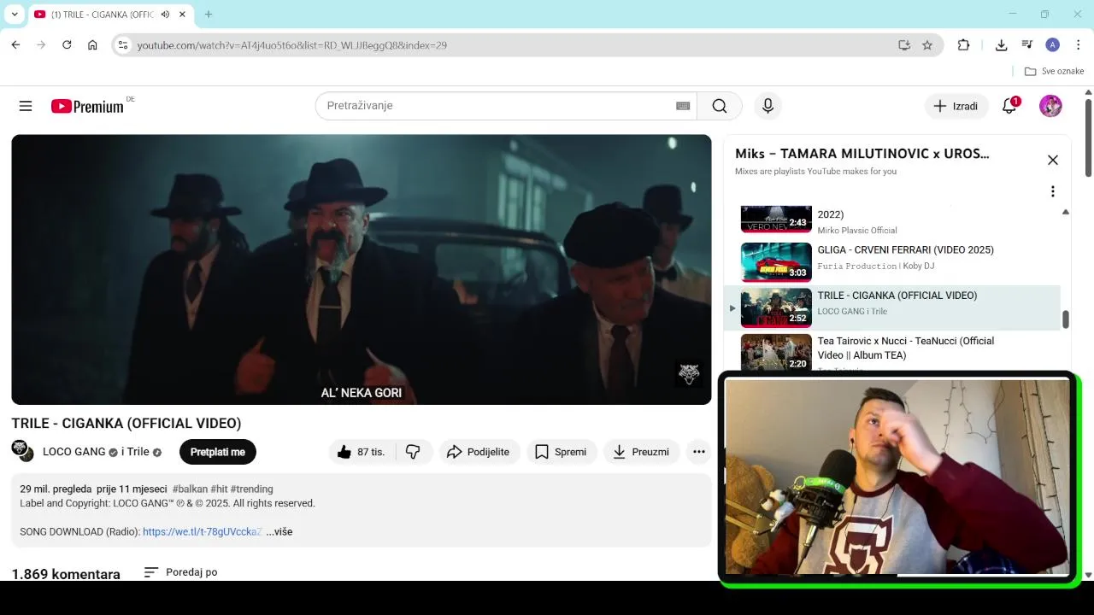Viewport: 1094px width, 615px height.
Task: Expand the tab search dropdown arrow
Action: tap(15, 15)
